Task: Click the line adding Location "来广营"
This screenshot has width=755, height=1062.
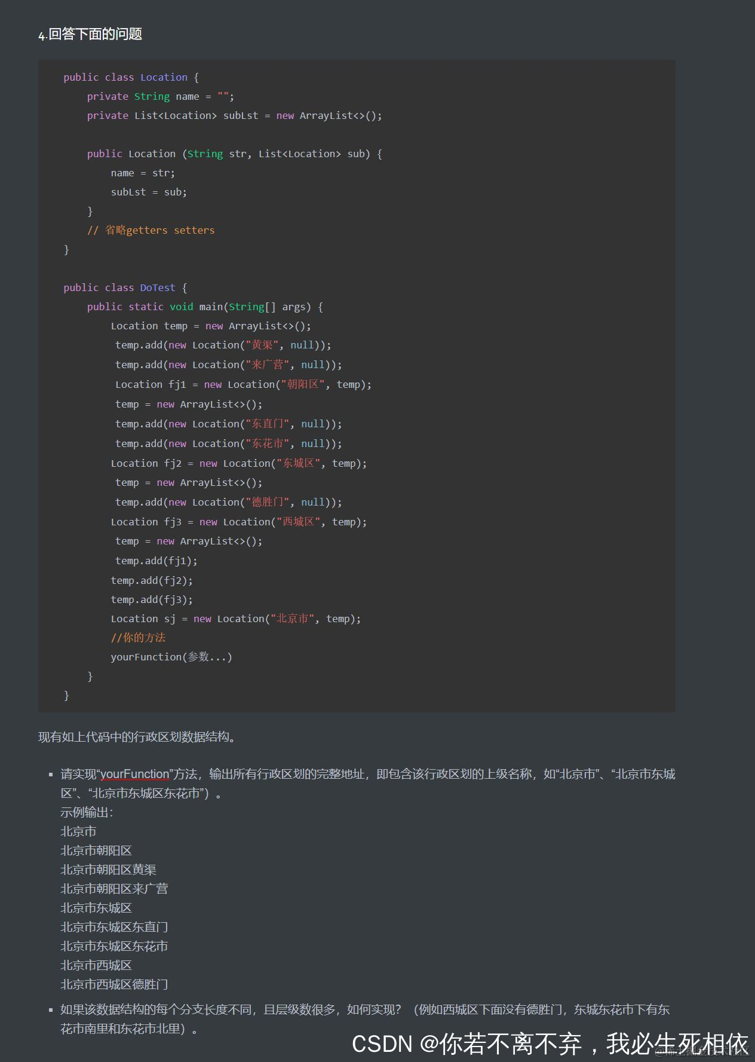Action: pos(228,365)
